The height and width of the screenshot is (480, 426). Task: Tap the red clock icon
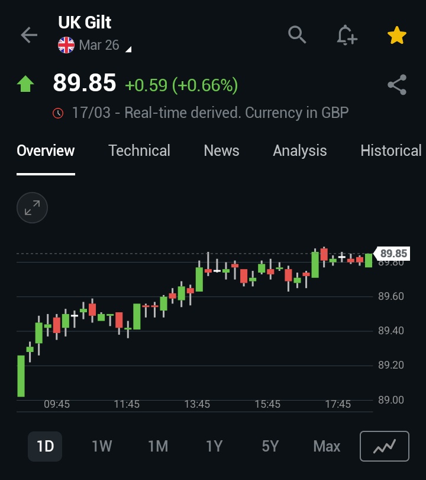[58, 113]
